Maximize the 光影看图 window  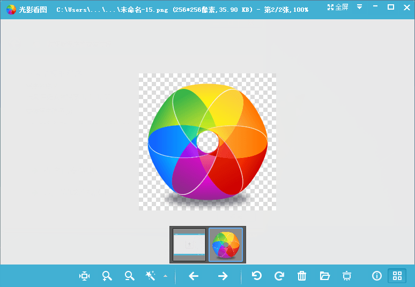point(391,7)
